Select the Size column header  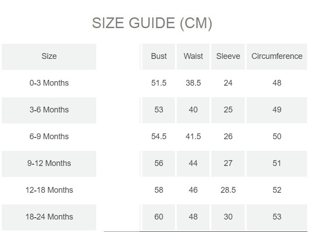tap(49, 56)
